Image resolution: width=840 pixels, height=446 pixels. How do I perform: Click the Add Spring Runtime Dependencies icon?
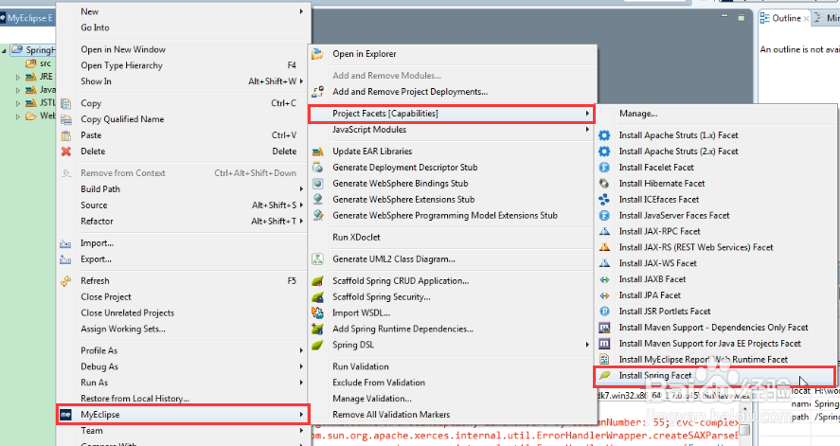pos(317,329)
